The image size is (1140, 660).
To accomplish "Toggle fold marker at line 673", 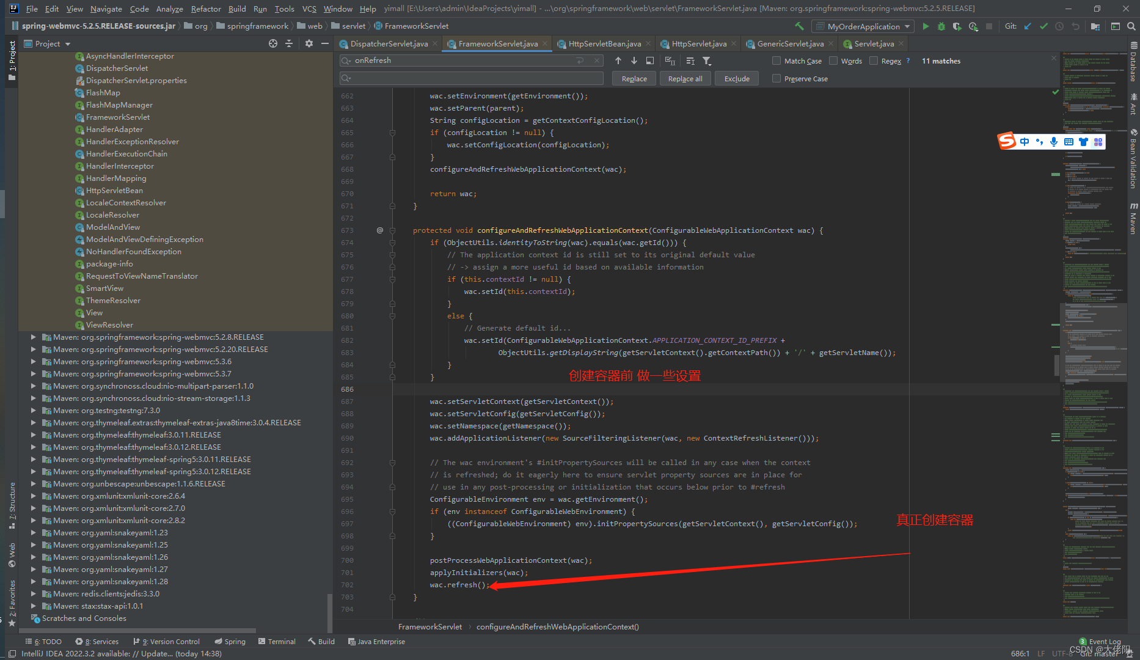I will click(392, 230).
